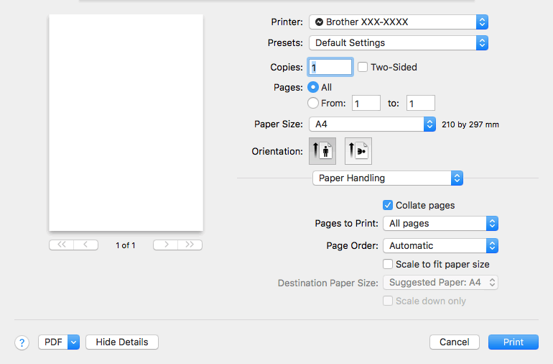553x364 pixels.
Task: Select portrait orientation icon
Action: pos(322,151)
